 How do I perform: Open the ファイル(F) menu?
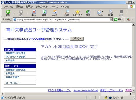click(x=8, y=7)
